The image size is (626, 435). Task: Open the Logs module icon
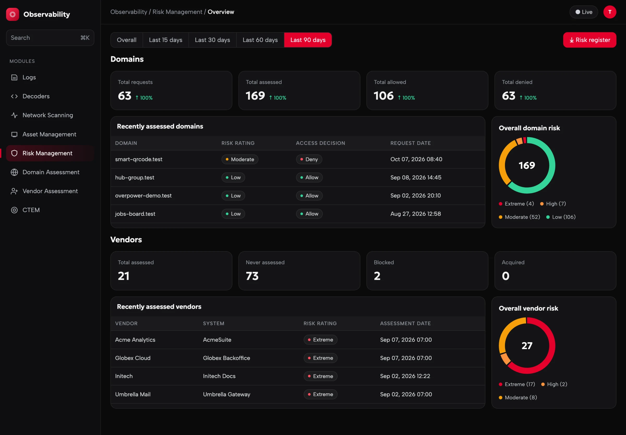(14, 78)
